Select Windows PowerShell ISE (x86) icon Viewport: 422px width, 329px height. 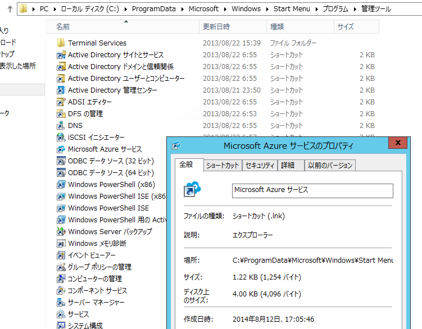pos(61,197)
